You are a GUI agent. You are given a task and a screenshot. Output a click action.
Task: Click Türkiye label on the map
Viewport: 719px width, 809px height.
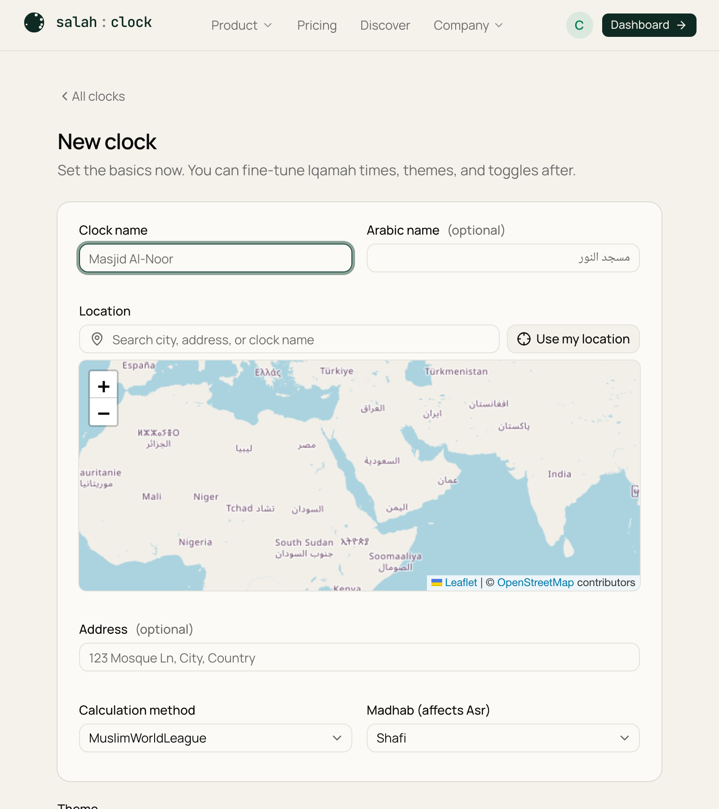click(x=337, y=371)
